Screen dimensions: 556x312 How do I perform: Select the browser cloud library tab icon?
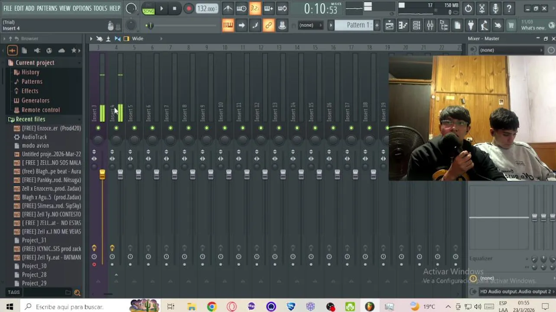click(x=61, y=51)
